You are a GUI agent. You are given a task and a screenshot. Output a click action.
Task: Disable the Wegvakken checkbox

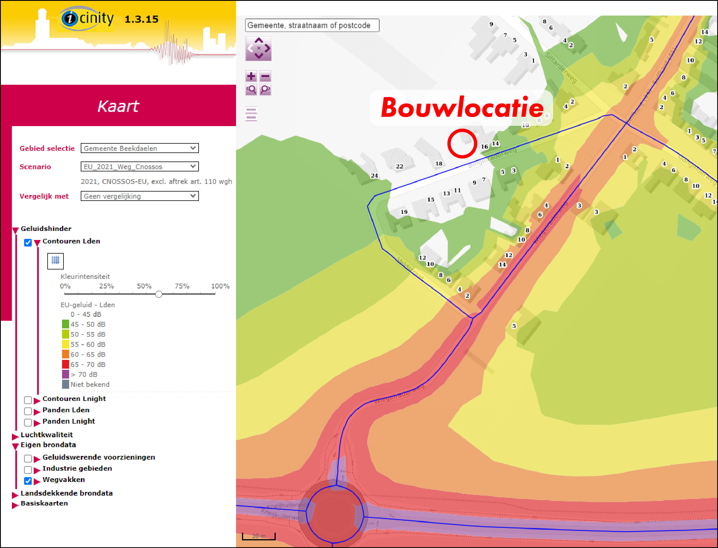28,481
